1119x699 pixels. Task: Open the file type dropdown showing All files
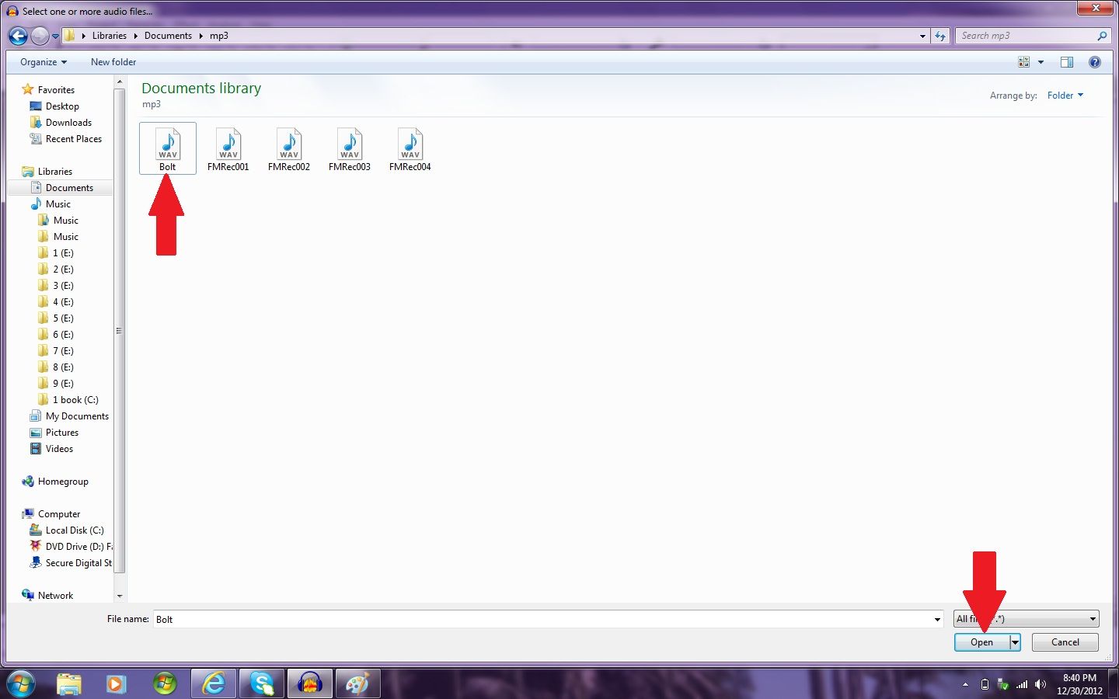pyautogui.click(x=1091, y=619)
